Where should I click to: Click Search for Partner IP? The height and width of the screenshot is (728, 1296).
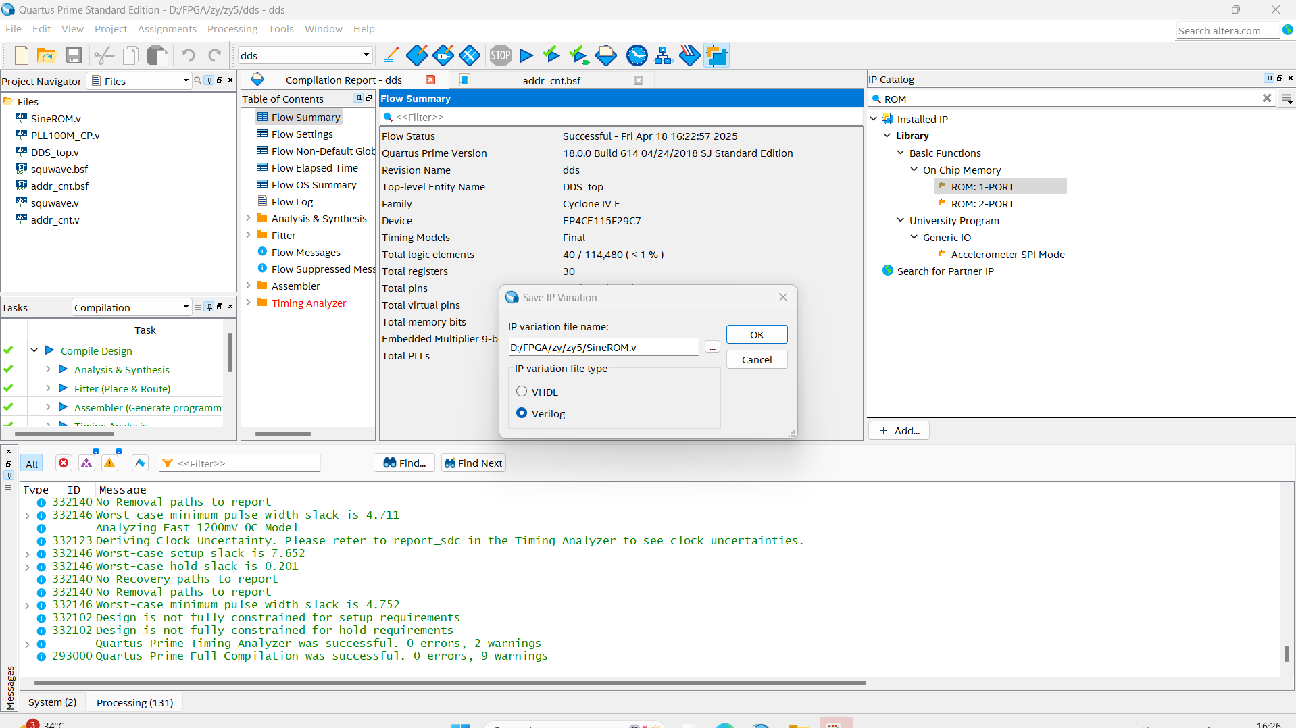pos(945,271)
